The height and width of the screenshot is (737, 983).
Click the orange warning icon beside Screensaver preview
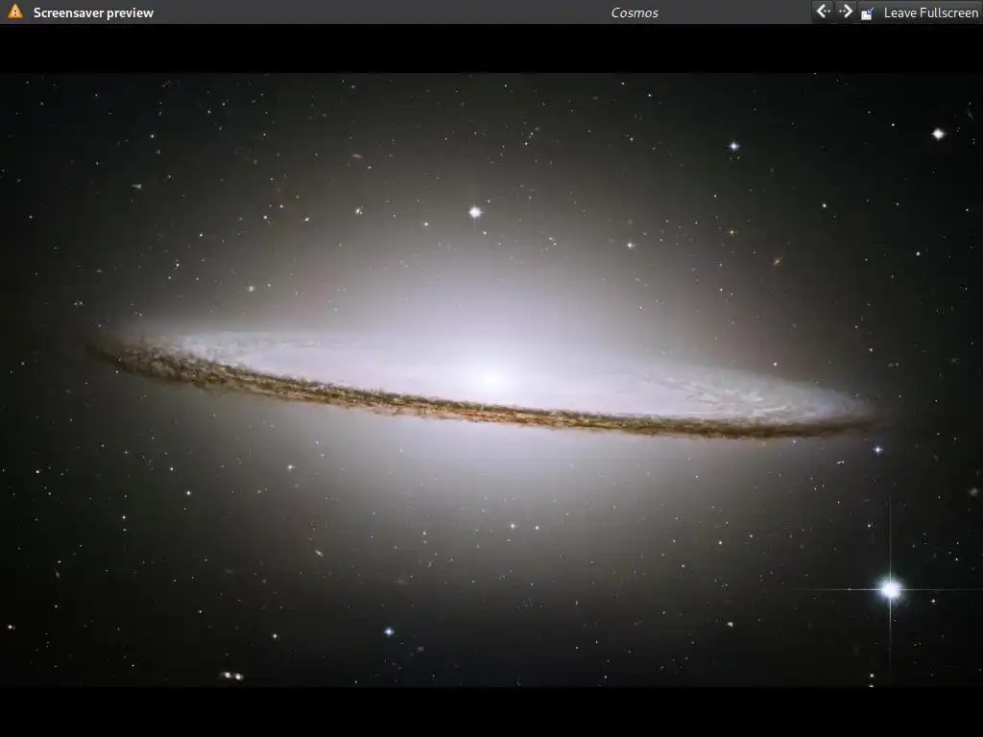(15, 12)
